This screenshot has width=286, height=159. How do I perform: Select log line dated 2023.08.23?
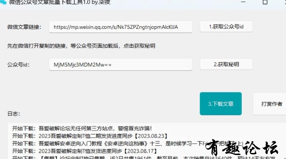point(90,136)
